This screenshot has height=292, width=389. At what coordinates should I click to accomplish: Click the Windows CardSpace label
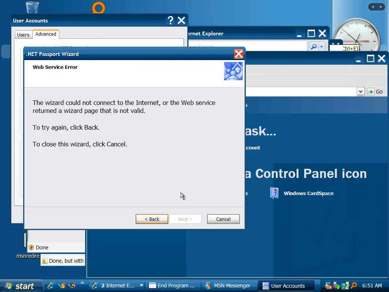pos(308,193)
